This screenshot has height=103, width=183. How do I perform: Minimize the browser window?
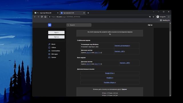click(x=158, y=12)
